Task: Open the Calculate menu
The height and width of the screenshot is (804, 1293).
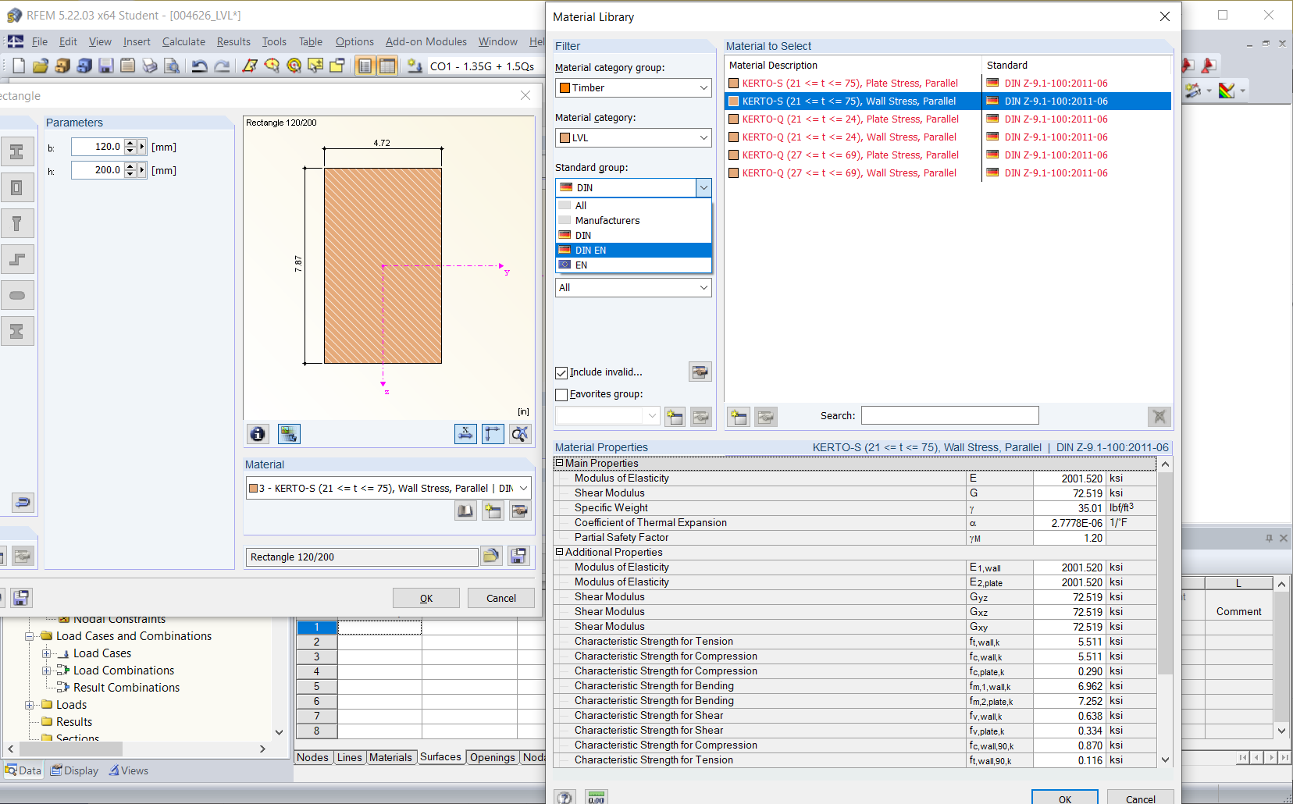Action: pos(183,42)
